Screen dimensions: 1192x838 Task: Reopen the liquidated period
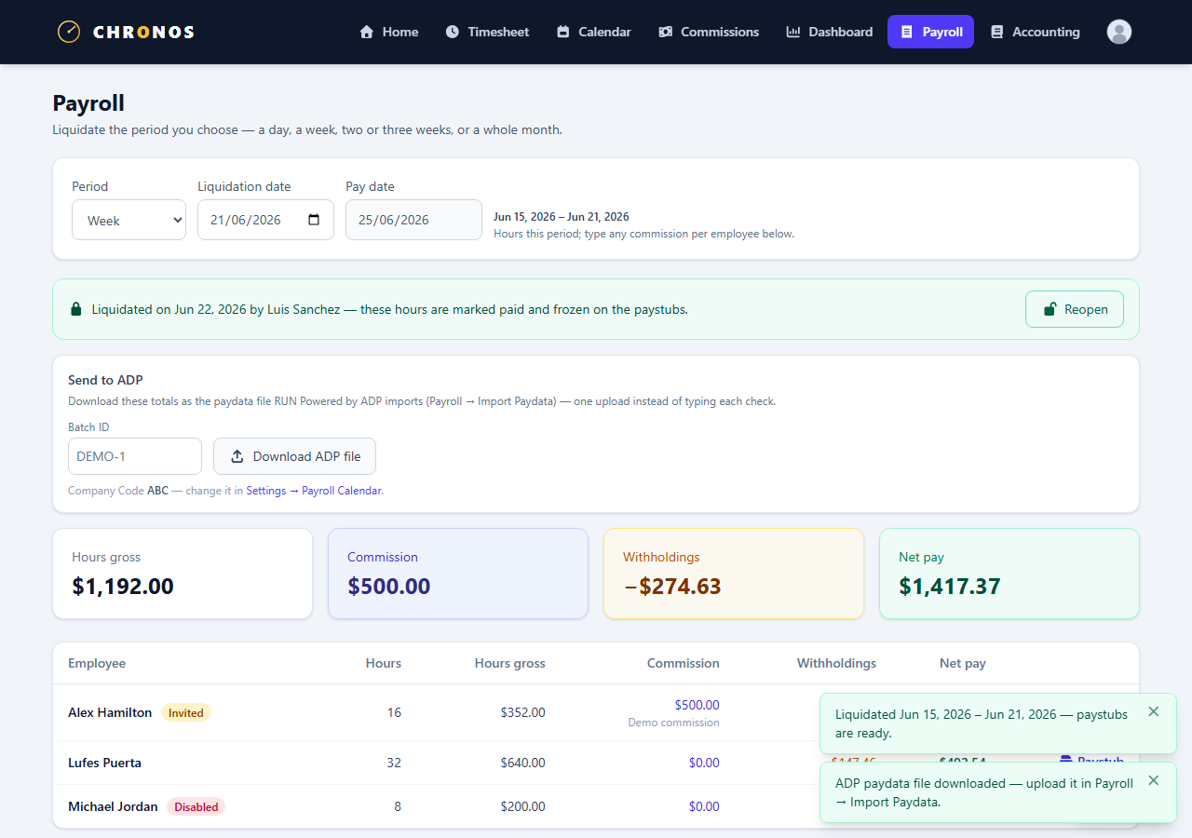(x=1075, y=309)
